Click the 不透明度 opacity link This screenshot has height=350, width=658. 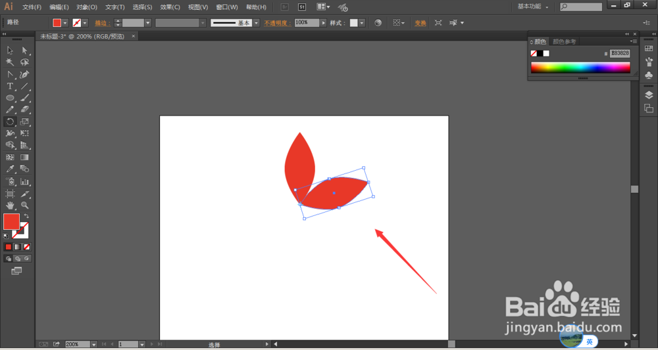pyautogui.click(x=278, y=23)
